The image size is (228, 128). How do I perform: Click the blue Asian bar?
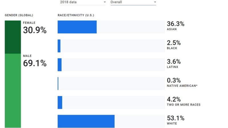click(x=77, y=27)
